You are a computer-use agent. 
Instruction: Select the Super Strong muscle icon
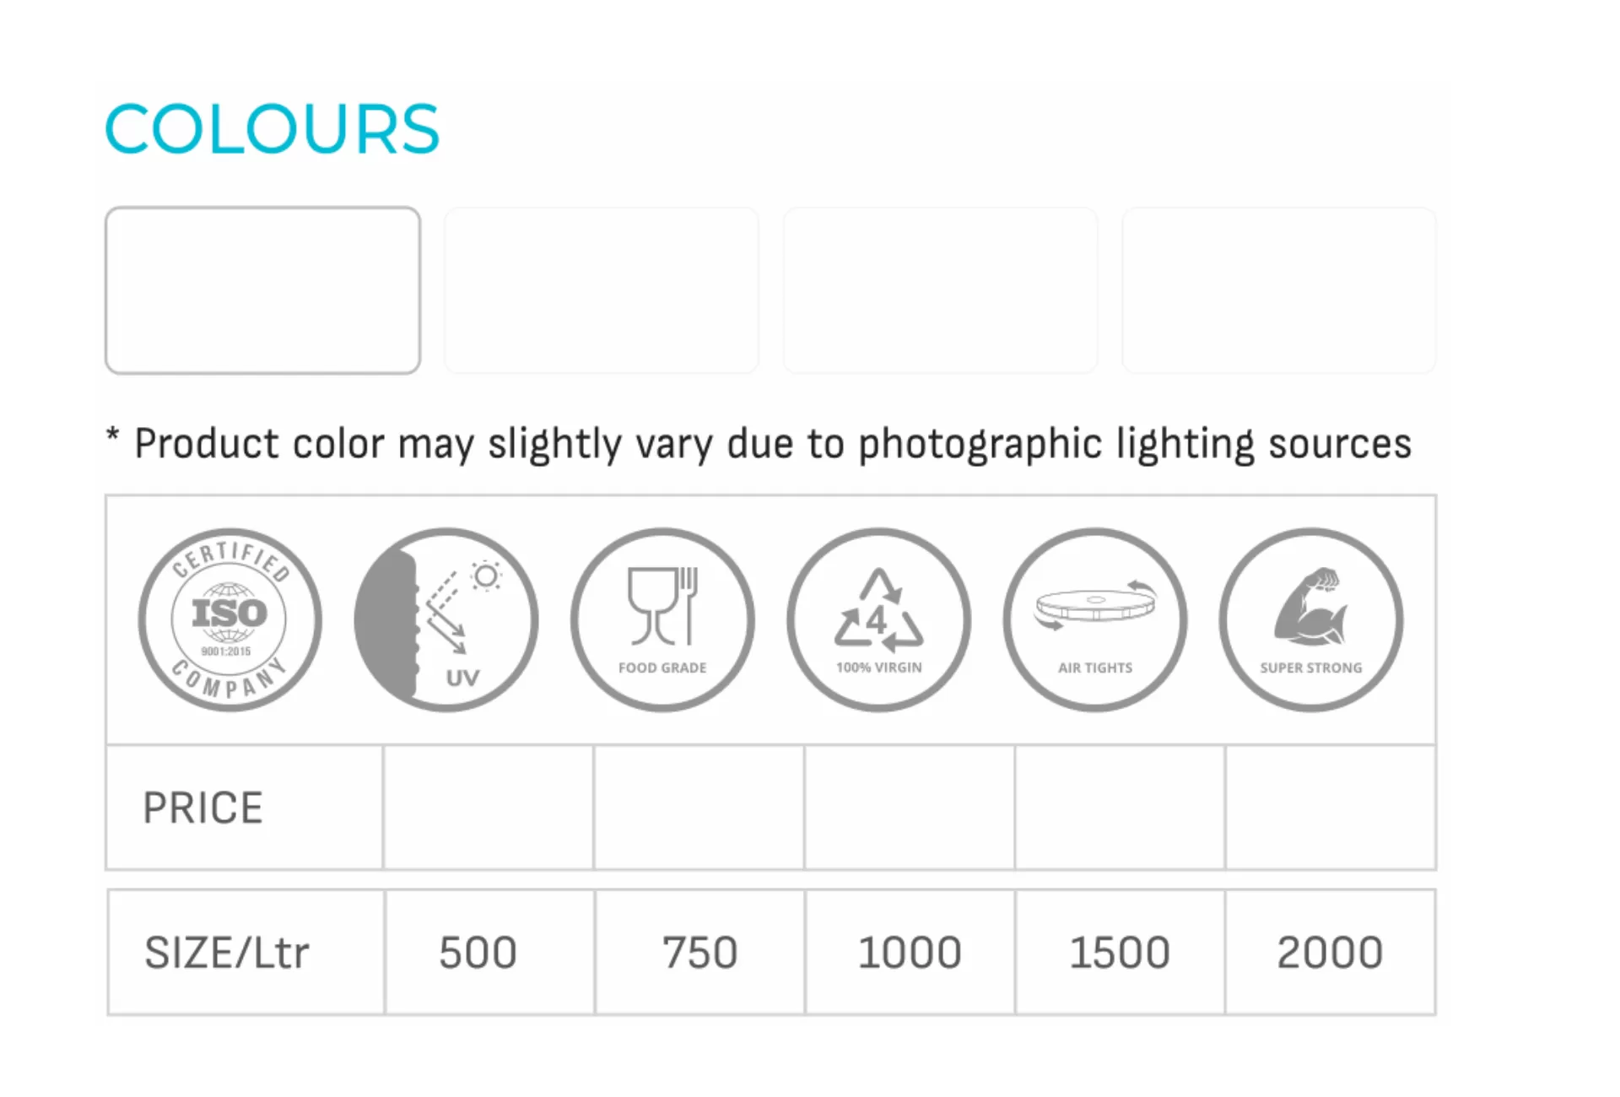click(x=1311, y=620)
